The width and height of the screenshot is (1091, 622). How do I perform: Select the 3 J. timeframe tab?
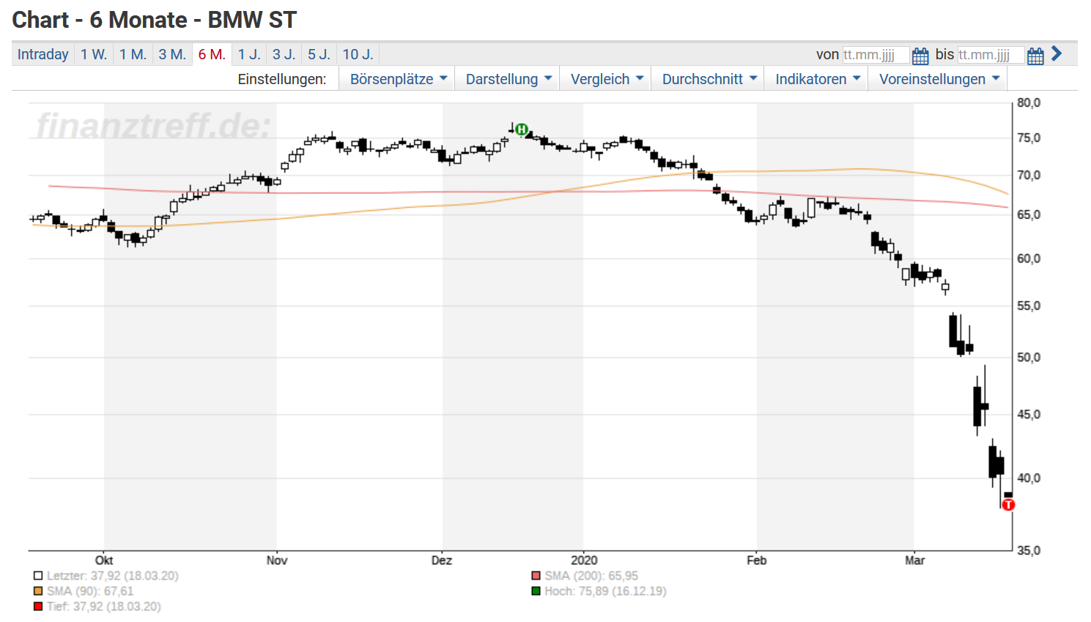pyautogui.click(x=284, y=54)
